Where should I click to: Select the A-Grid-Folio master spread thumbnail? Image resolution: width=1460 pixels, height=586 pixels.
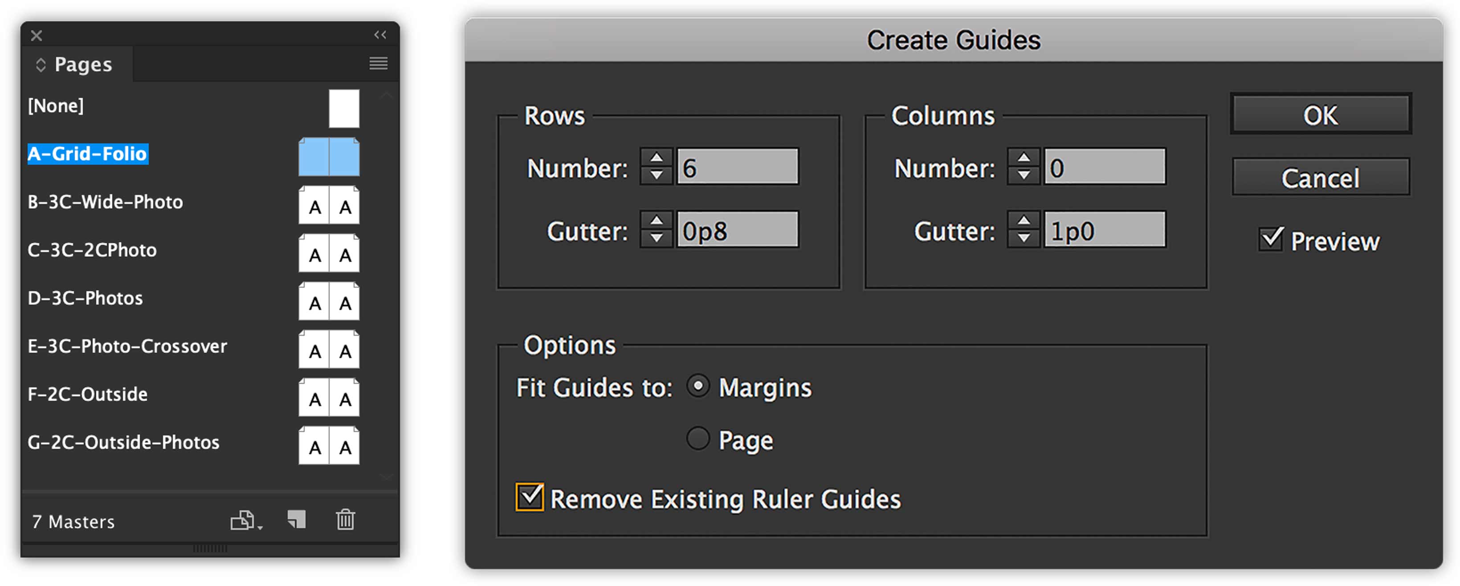click(329, 156)
